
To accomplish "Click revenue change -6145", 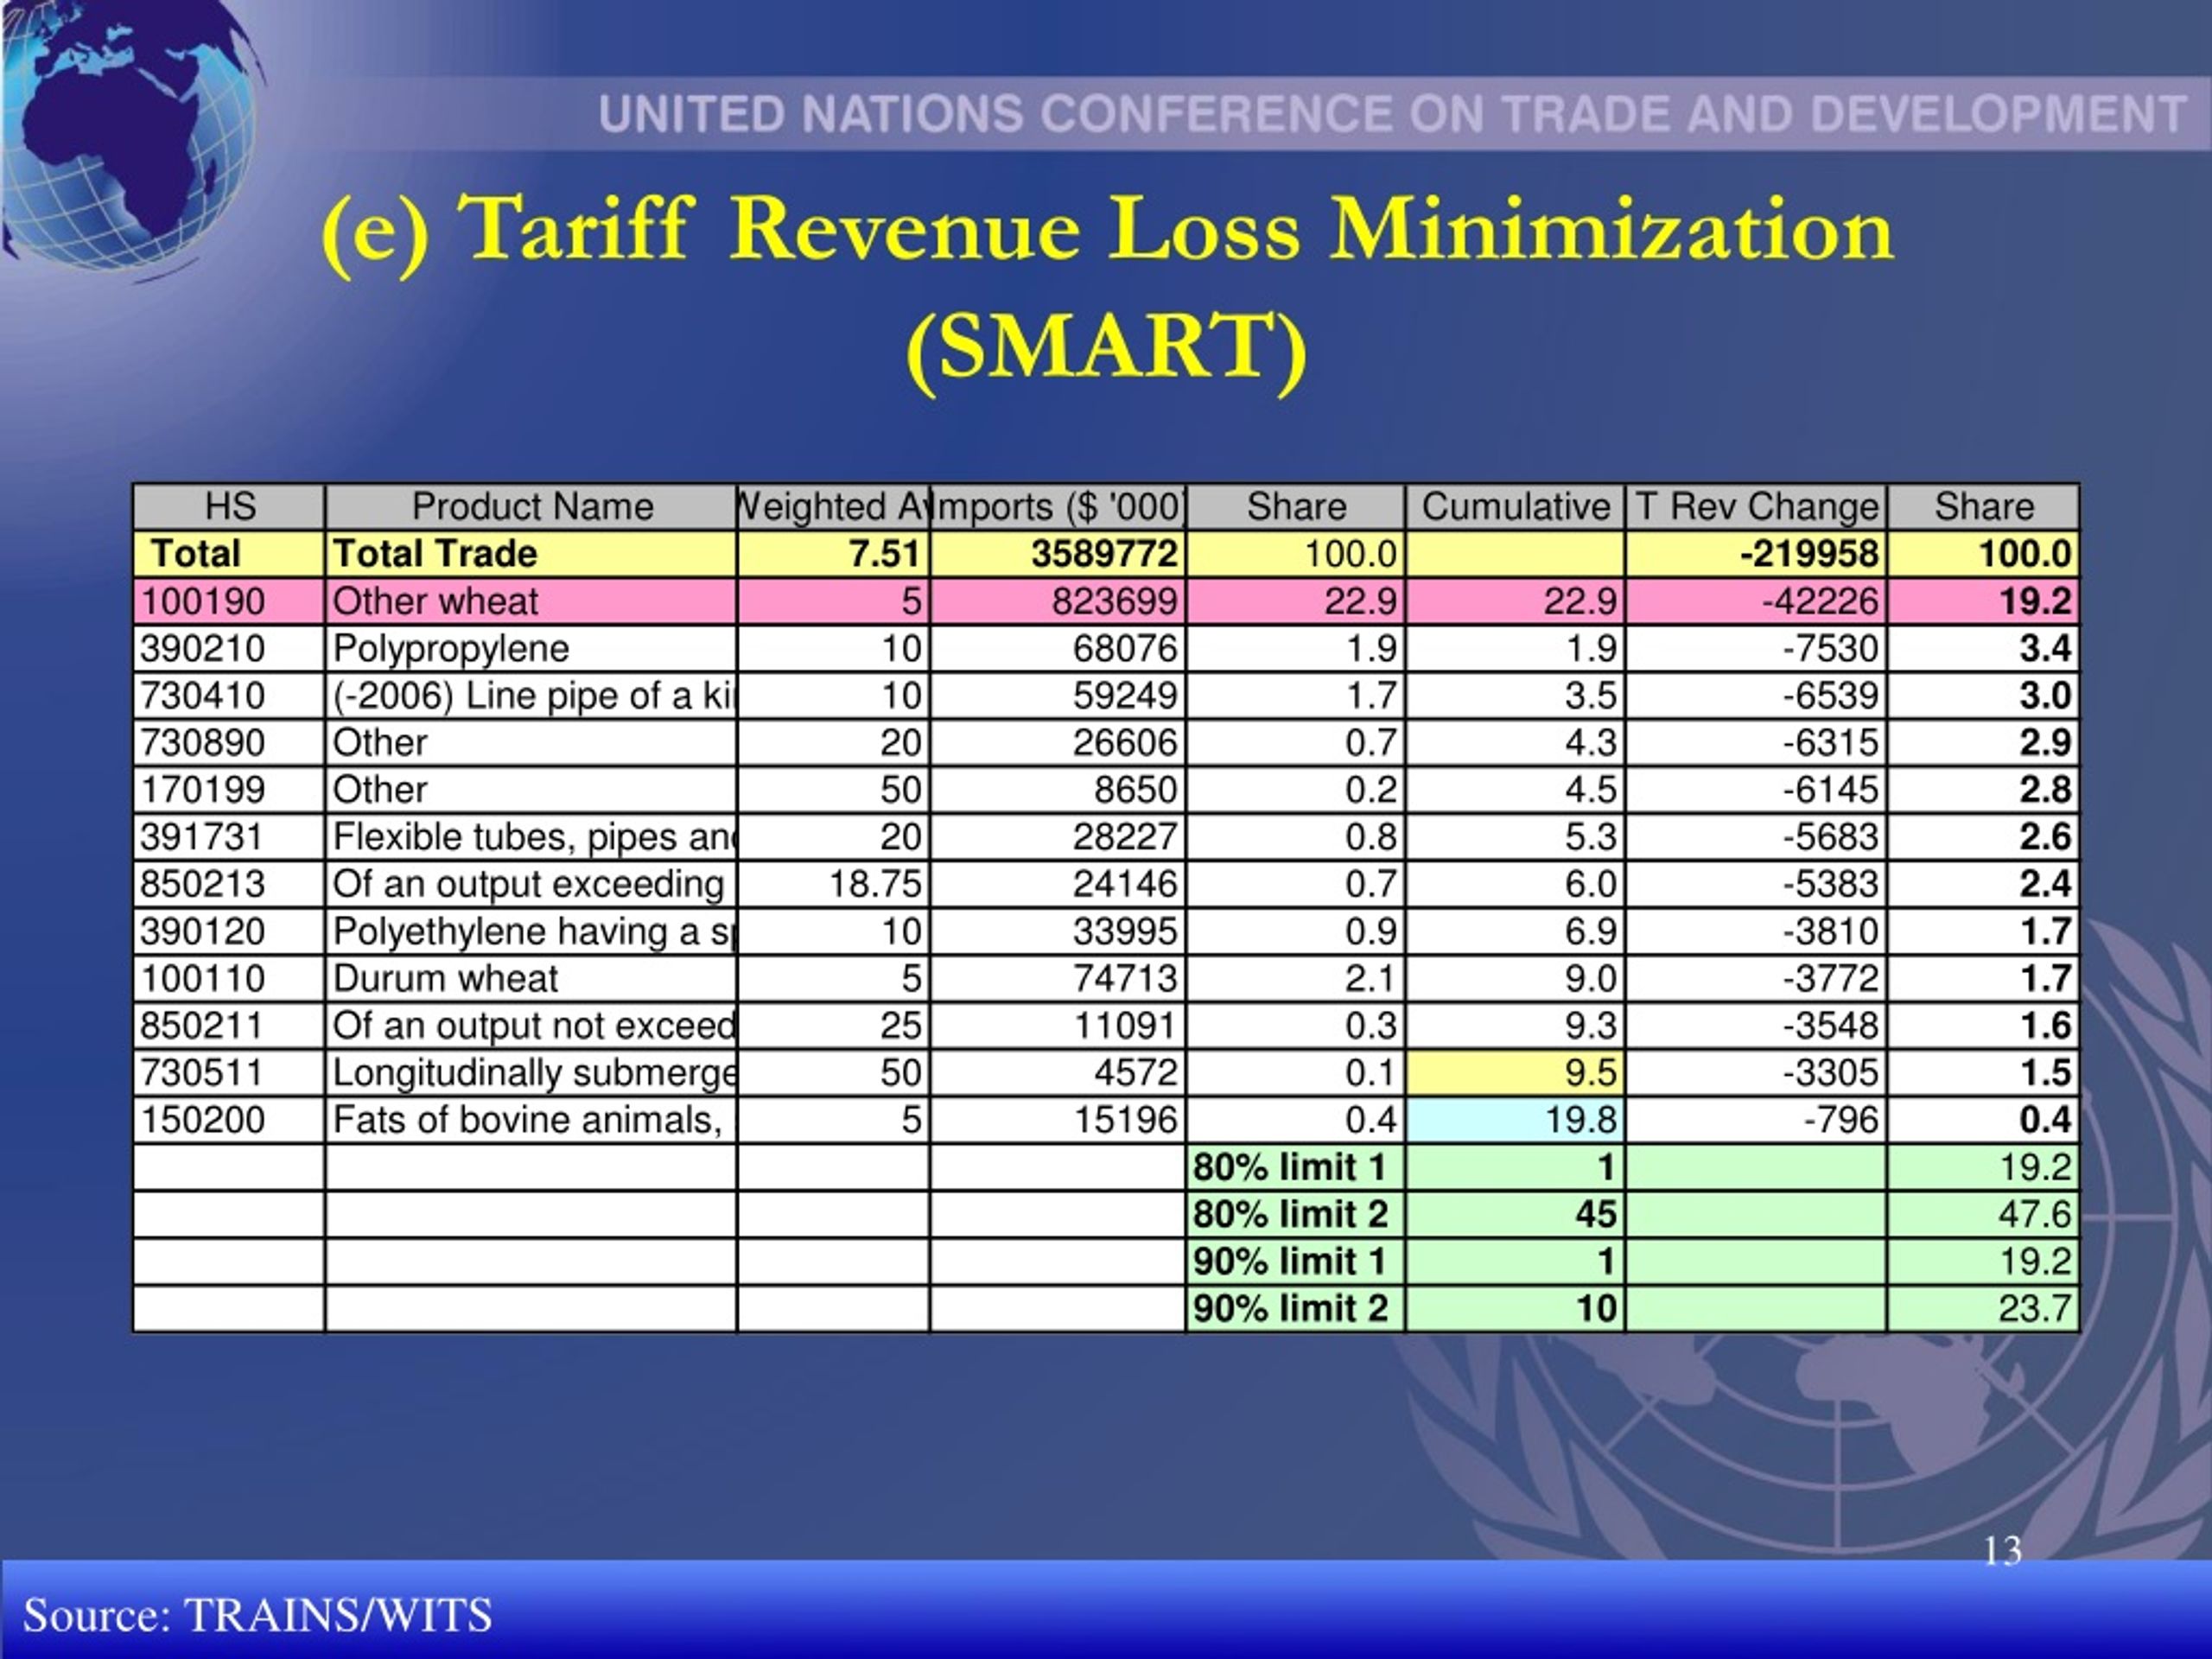I will coord(1756,789).
